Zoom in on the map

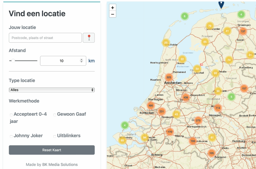coord(112,8)
